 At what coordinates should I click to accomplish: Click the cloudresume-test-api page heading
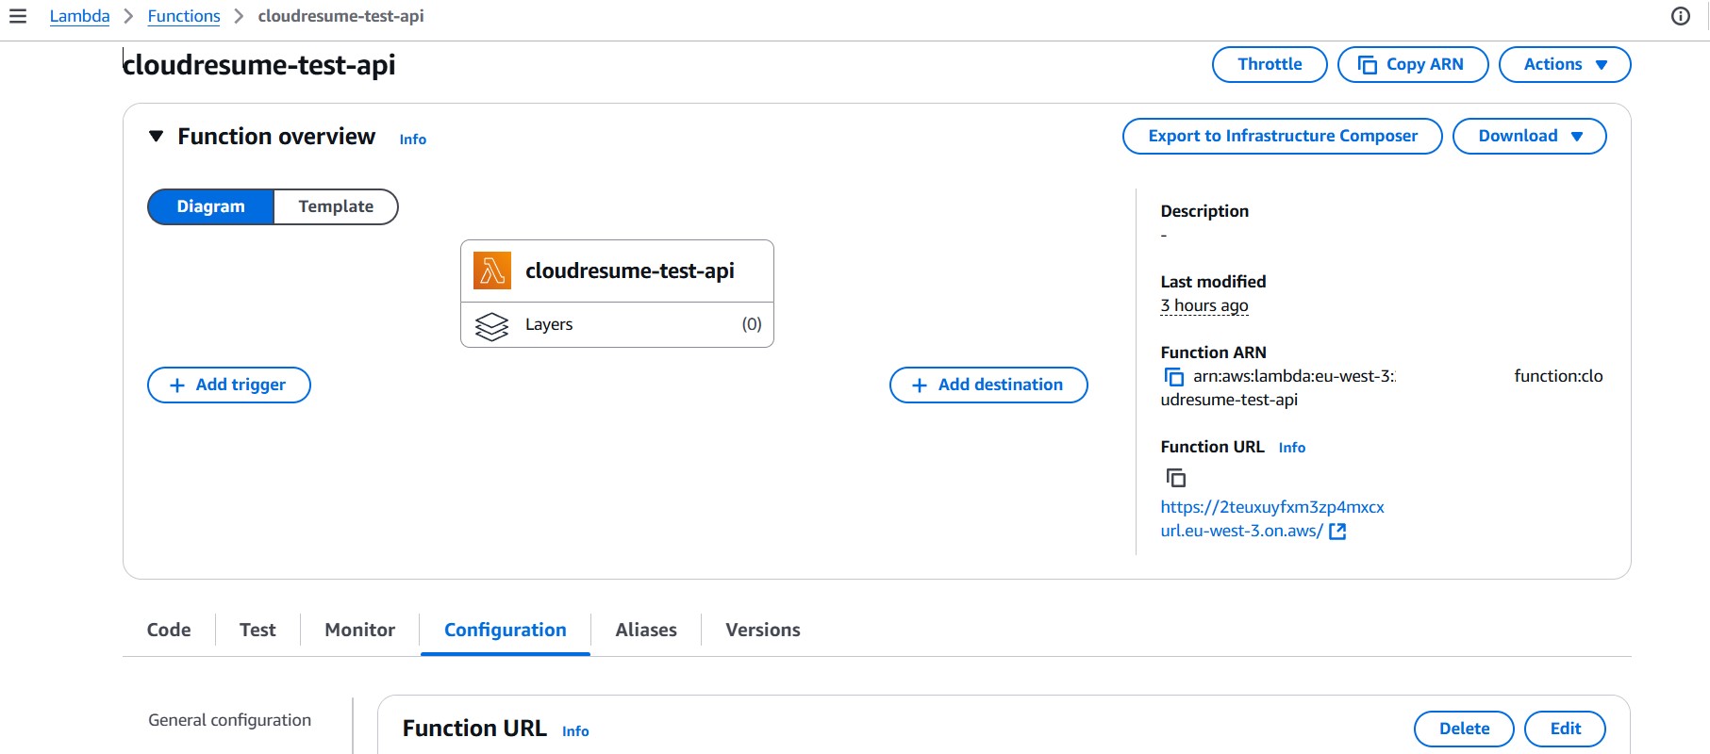pos(259,65)
